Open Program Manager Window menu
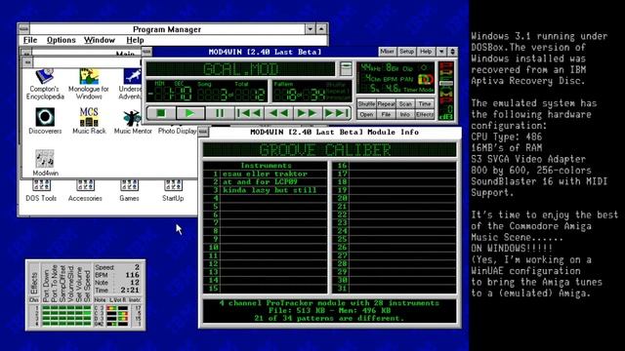This screenshot has width=625, height=351. pos(100,40)
